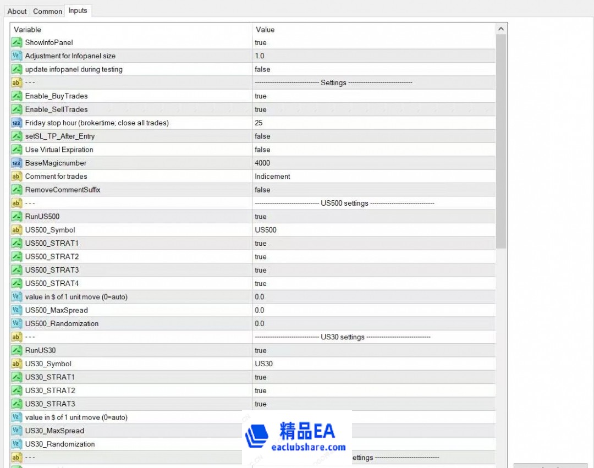Click the US500_MaxSpread double type icon
This screenshot has height=468, width=594.
(16, 310)
